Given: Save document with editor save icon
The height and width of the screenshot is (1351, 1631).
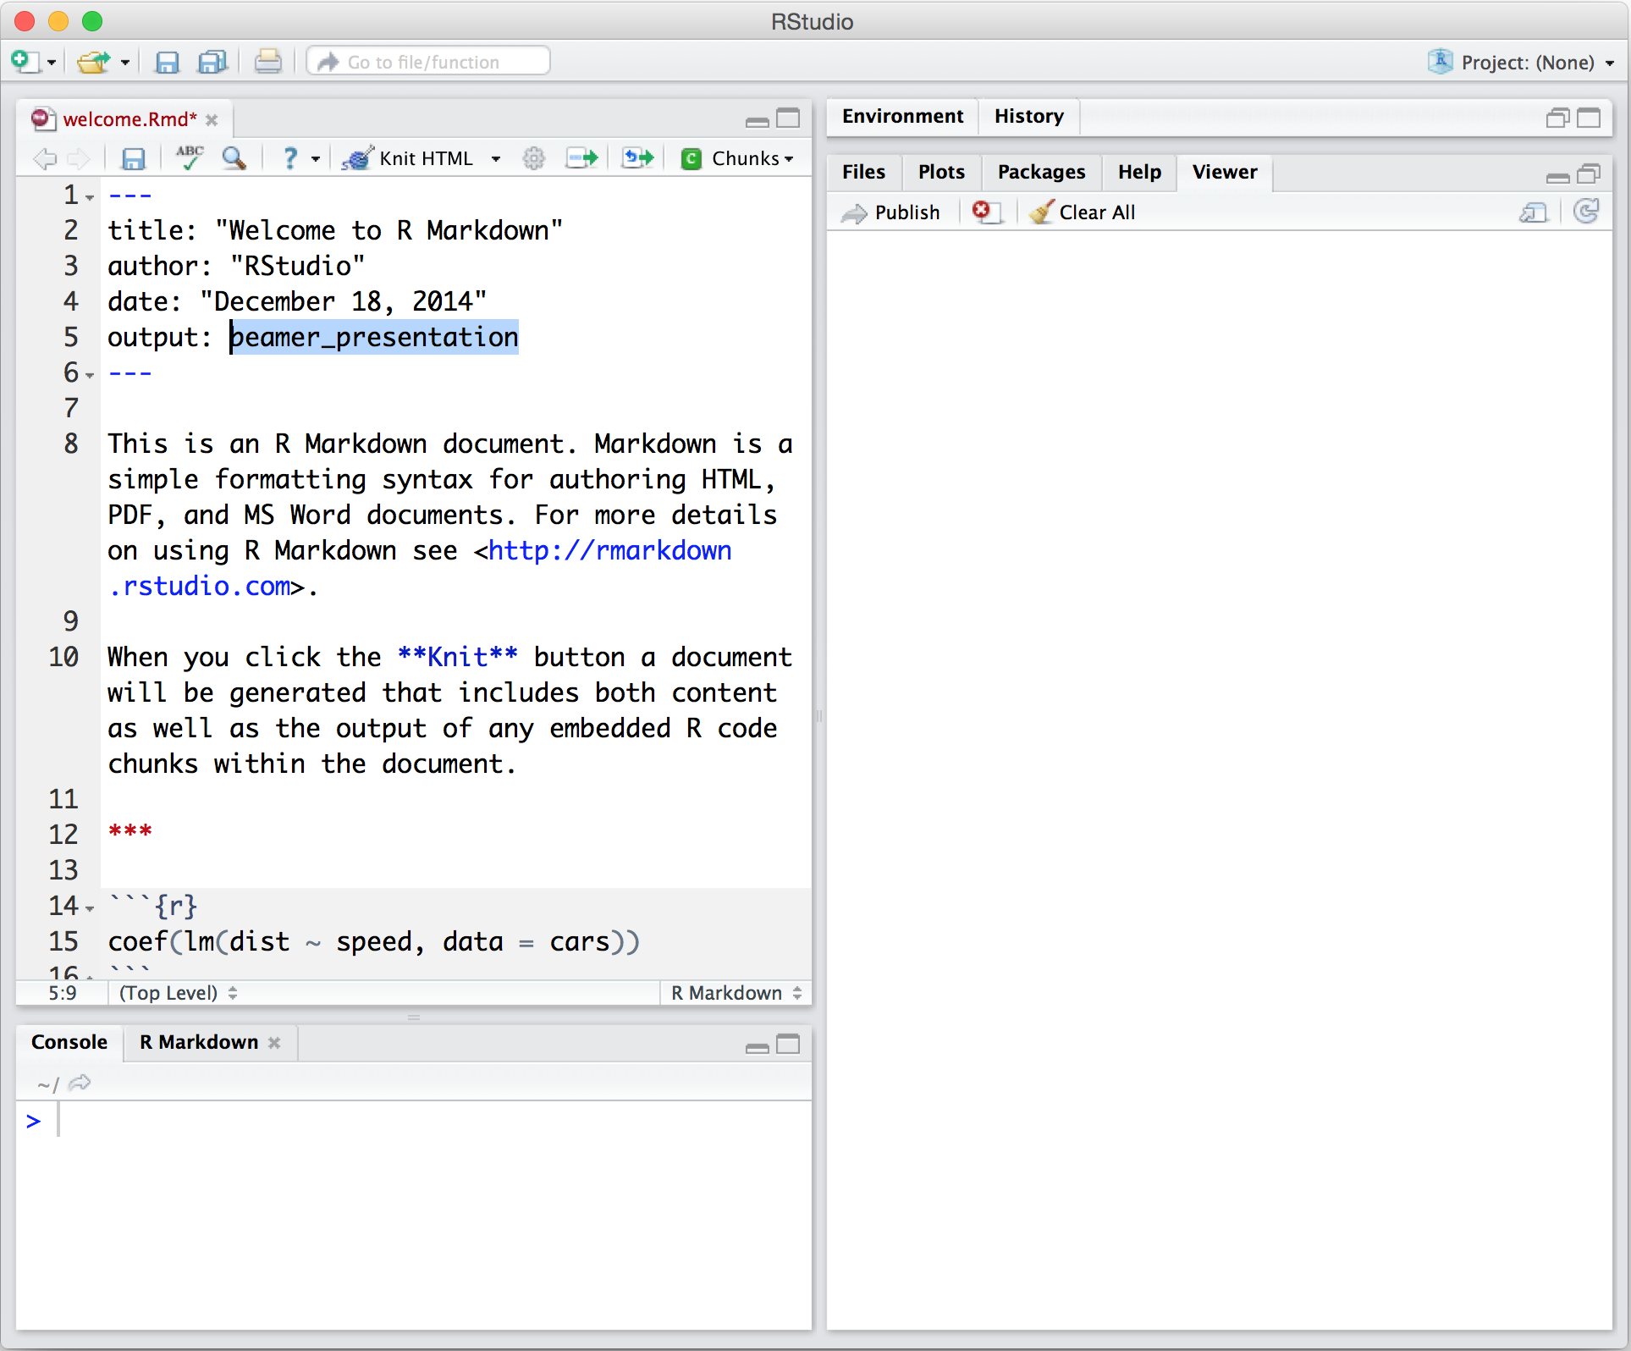Looking at the screenshot, I should click(134, 158).
